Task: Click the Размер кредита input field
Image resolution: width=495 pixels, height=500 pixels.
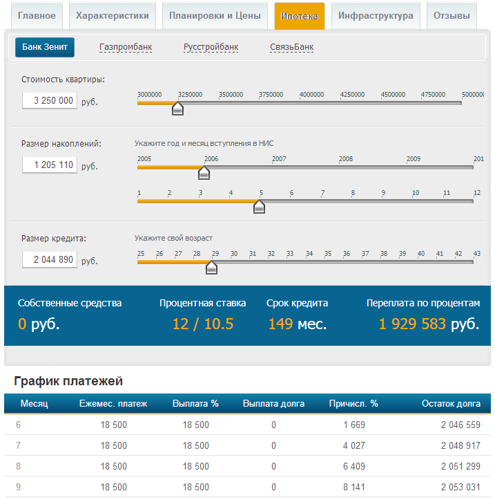Action: click(x=49, y=259)
